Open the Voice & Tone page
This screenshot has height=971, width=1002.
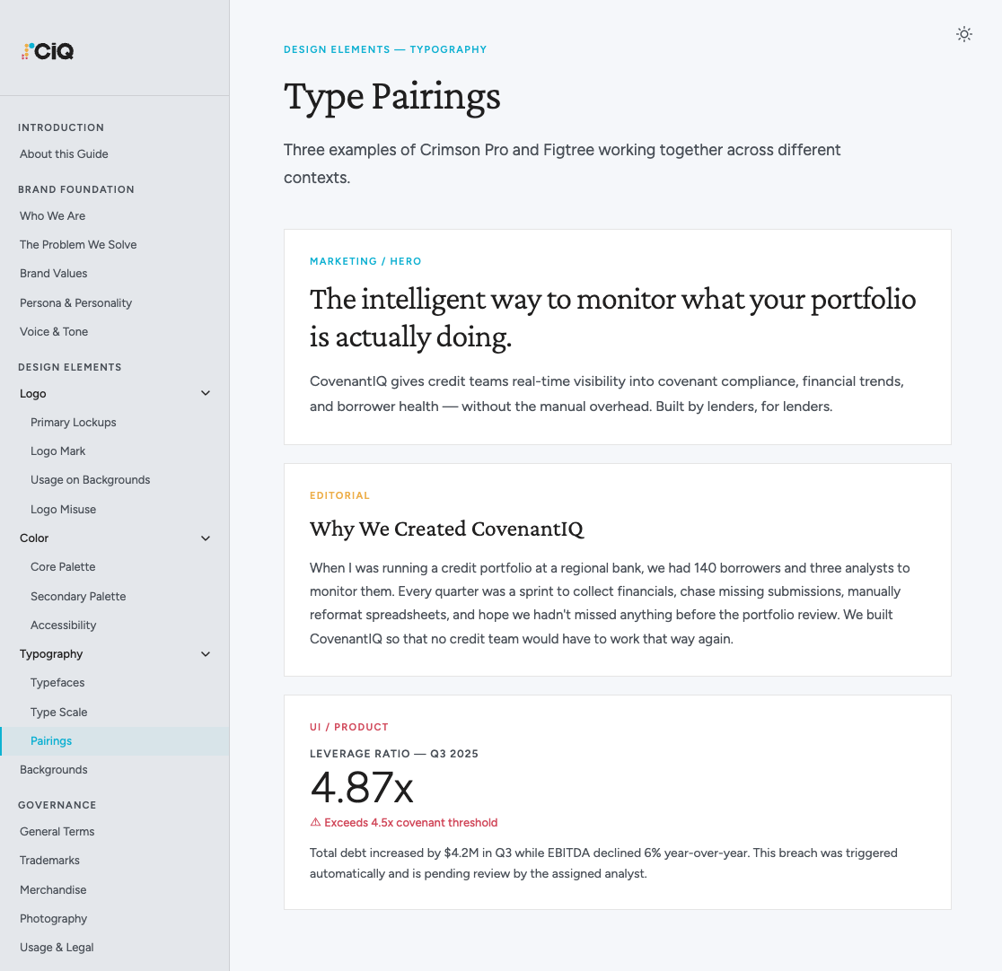(x=53, y=331)
